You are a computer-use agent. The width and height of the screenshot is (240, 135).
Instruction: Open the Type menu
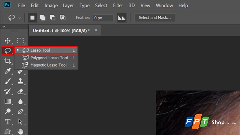point(85,5)
